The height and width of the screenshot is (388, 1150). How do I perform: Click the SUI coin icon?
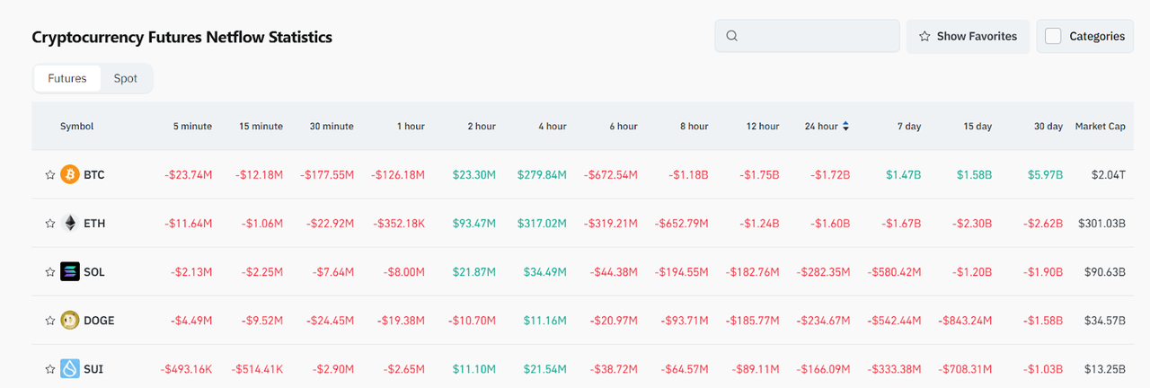[70, 368]
